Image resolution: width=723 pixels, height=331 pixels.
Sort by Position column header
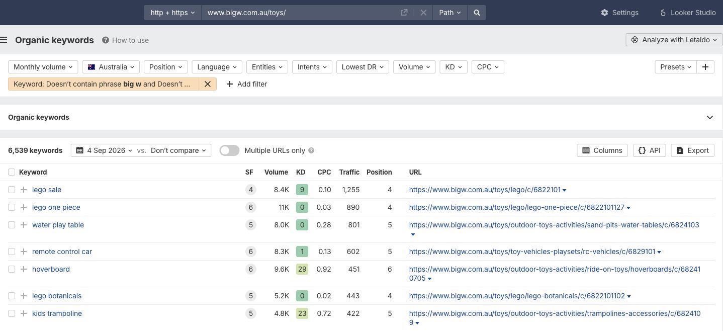coord(379,172)
